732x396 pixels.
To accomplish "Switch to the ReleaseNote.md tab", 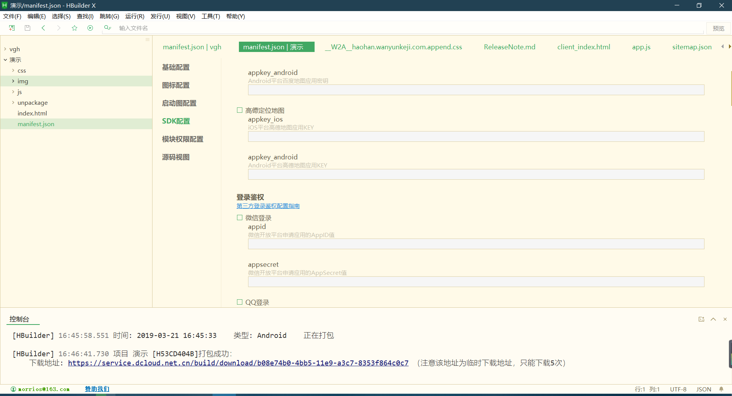I will click(x=510, y=47).
